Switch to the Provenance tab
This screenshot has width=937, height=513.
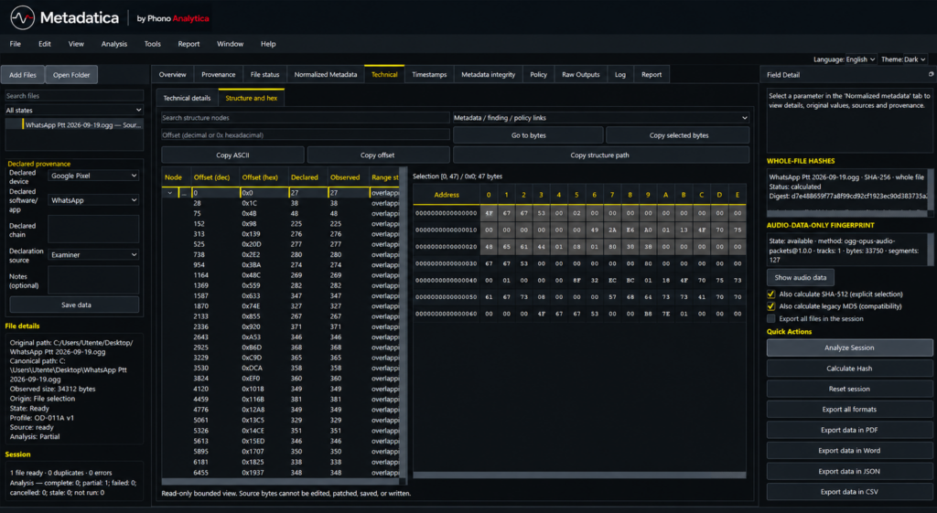point(218,75)
